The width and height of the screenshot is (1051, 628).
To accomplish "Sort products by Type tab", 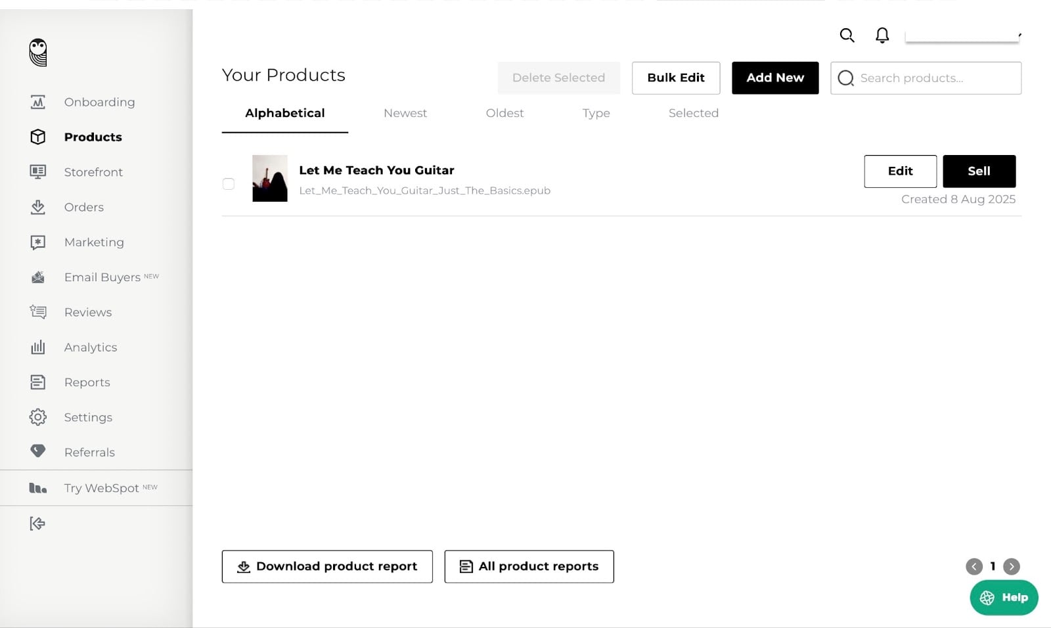I will coord(596,113).
